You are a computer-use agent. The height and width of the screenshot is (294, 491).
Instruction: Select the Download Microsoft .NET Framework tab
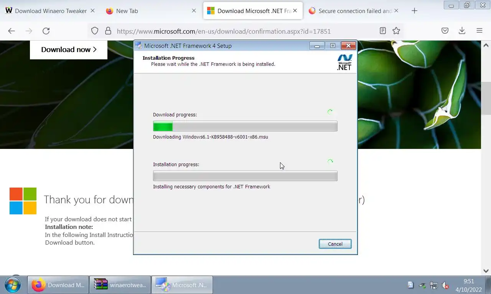click(253, 11)
